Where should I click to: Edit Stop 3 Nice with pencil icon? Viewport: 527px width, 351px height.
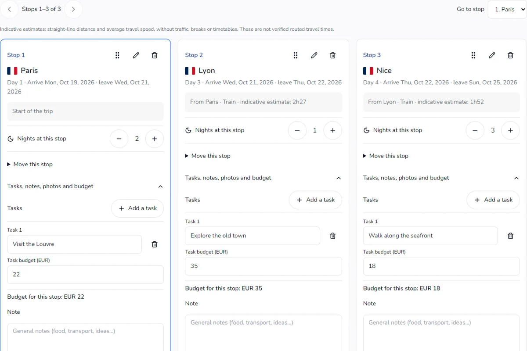click(492, 55)
